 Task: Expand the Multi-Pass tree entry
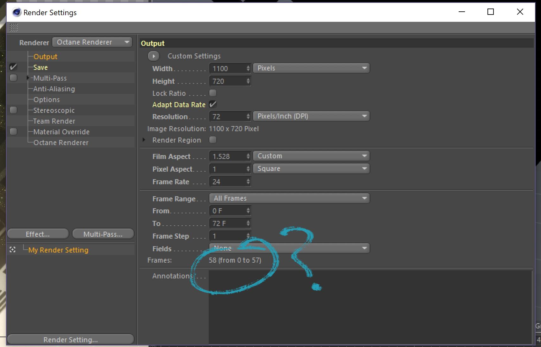pos(28,77)
